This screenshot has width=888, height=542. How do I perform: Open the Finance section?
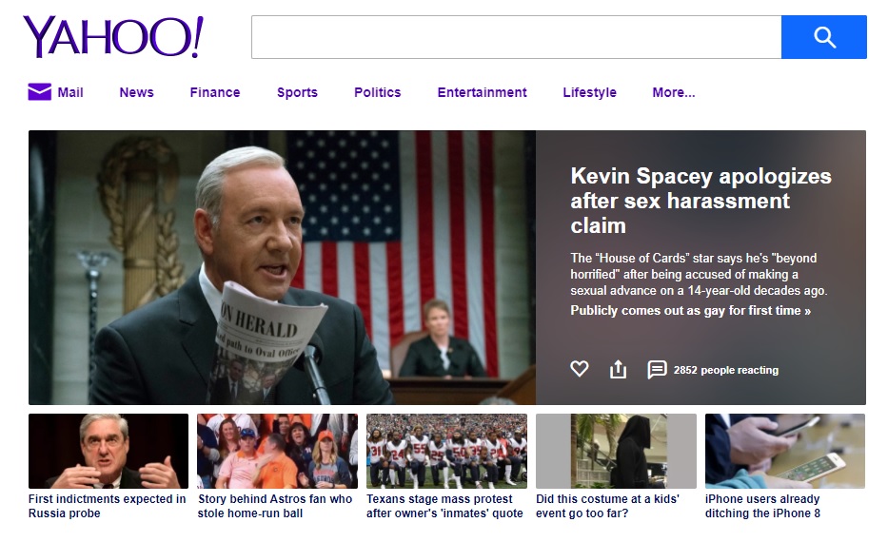[x=215, y=92]
